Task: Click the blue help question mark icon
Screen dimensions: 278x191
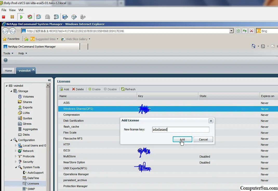Action: click(x=5, y=60)
